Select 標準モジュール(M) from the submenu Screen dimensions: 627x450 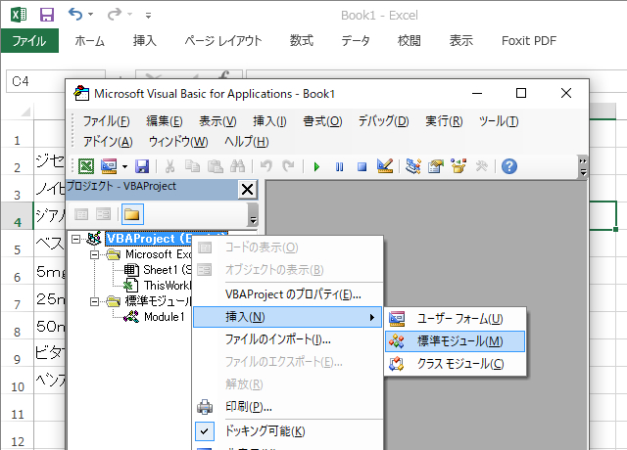(x=460, y=341)
